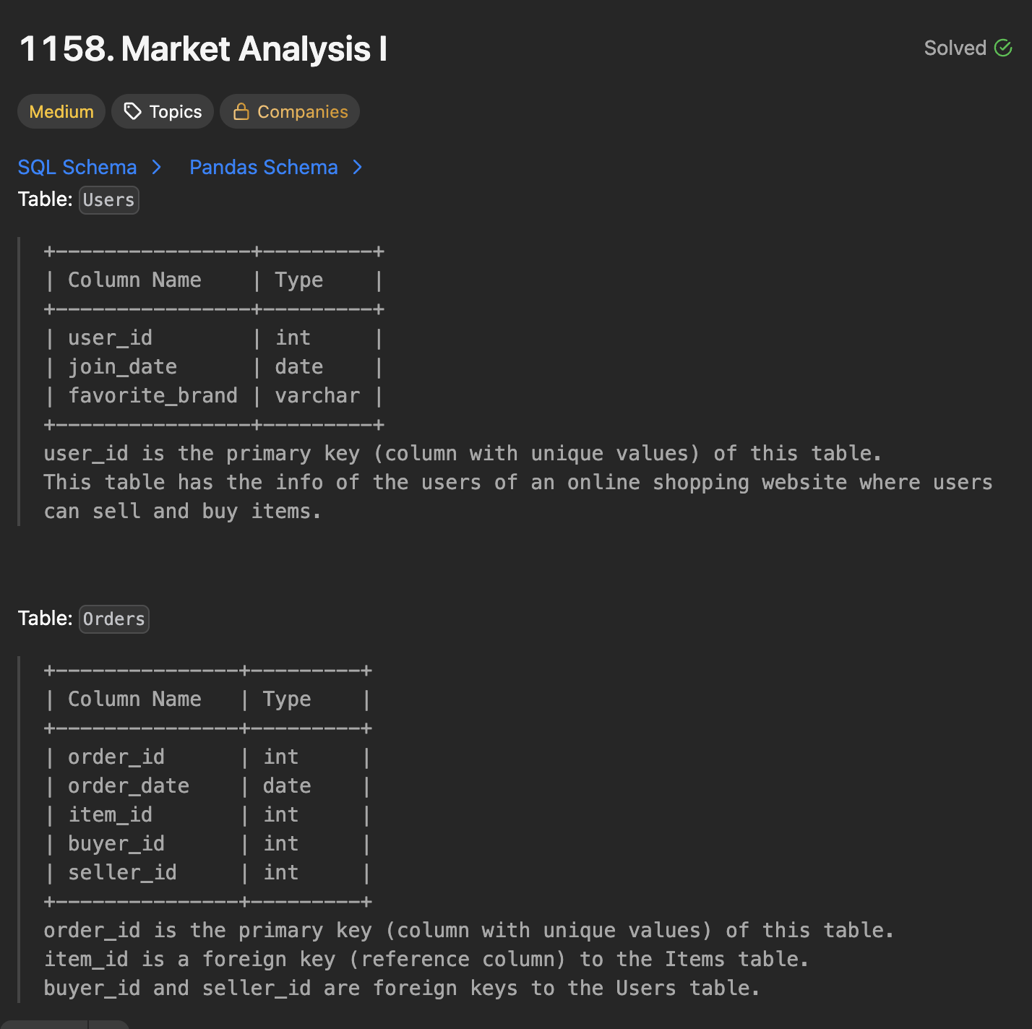This screenshot has width=1032, height=1029.
Task: Click the lock icon beside Companies
Action: (x=241, y=111)
